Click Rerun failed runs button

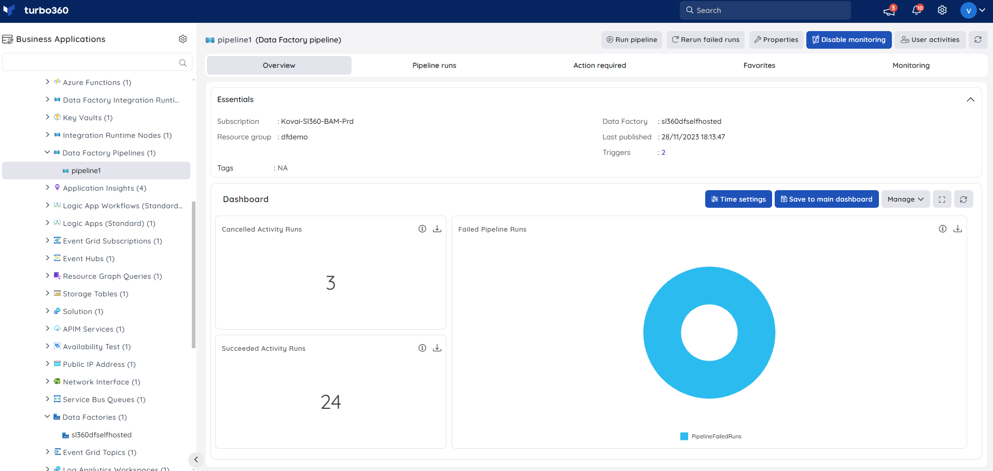tap(706, 39)
